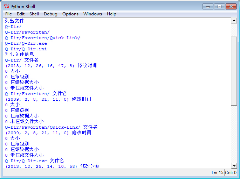This screenshot has height=179, width=240.
Task: Click the line 'Q-Dir/ 文件名'
Action: point(22,60)
